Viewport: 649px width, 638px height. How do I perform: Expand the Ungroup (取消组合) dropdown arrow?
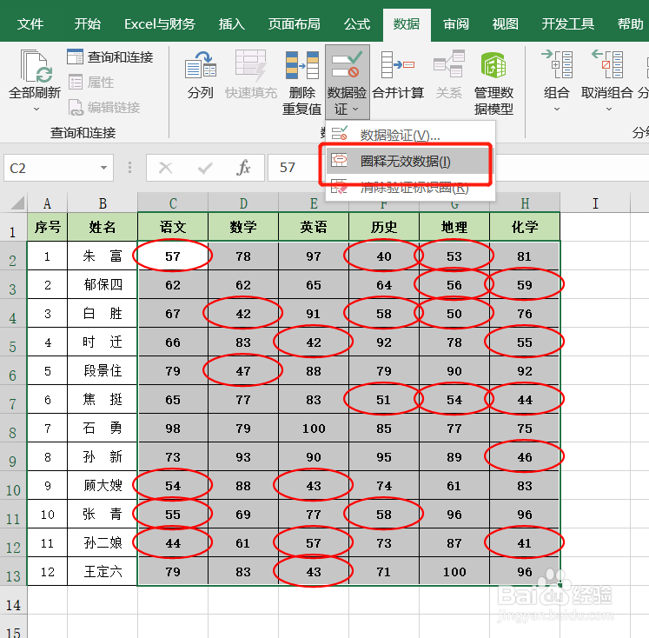608,109
